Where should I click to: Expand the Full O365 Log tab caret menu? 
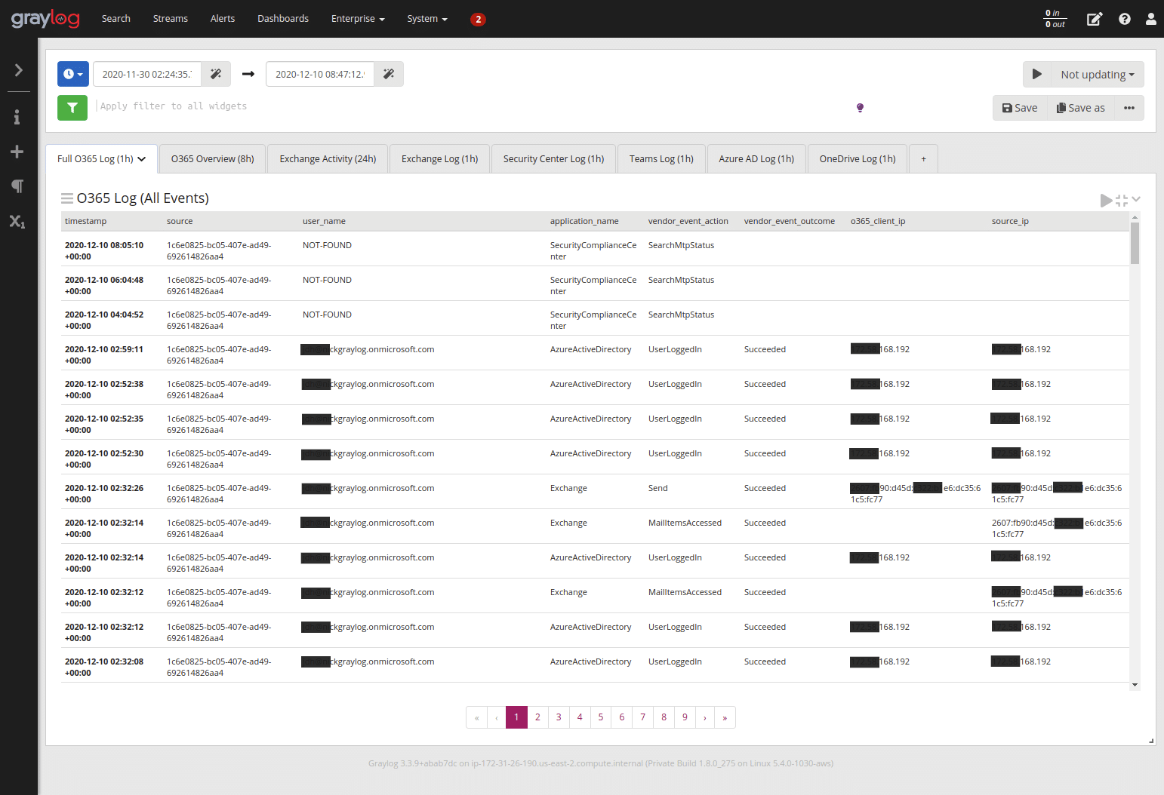pos(142,158)
